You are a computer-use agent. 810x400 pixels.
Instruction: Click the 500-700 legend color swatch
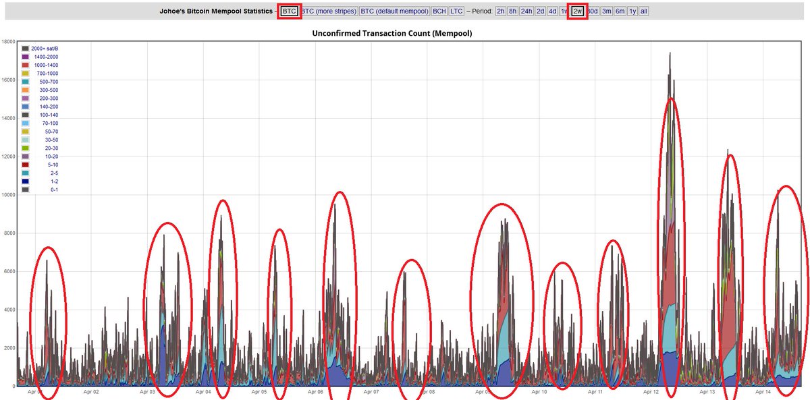25,82
